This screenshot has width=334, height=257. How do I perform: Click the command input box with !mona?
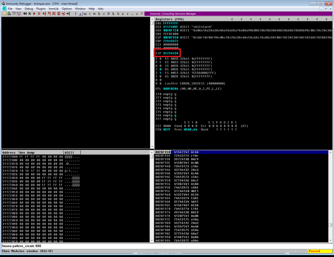click(x=163, y=246)
